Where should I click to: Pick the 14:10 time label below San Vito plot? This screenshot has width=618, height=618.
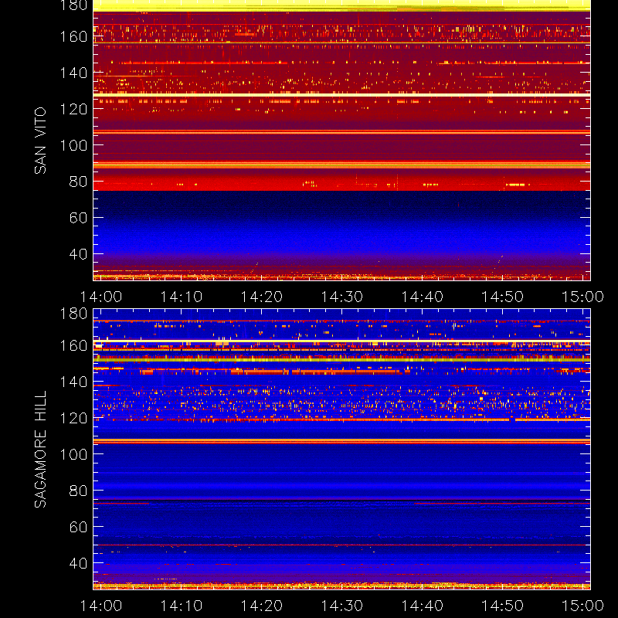182,297
